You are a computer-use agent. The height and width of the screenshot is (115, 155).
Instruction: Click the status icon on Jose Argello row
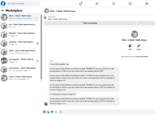[x=38, y=61]
